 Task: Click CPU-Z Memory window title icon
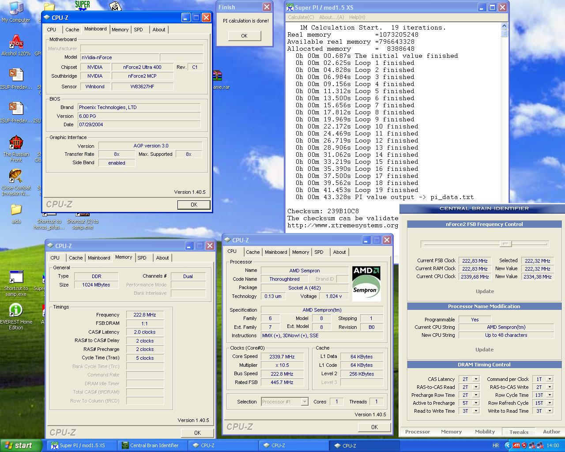(x=50, y=246)
